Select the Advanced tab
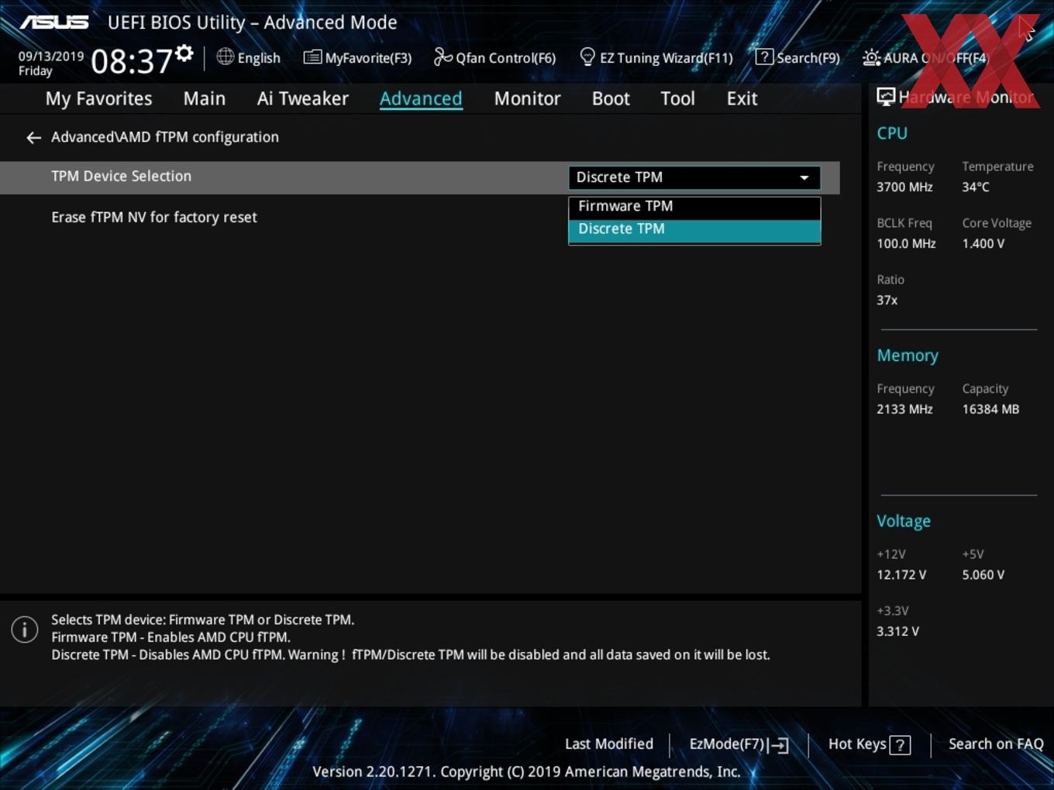 coord(421,98)
